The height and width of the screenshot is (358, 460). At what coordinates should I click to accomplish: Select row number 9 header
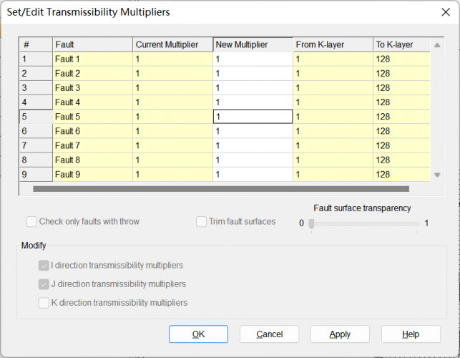[x=35, y=174]
